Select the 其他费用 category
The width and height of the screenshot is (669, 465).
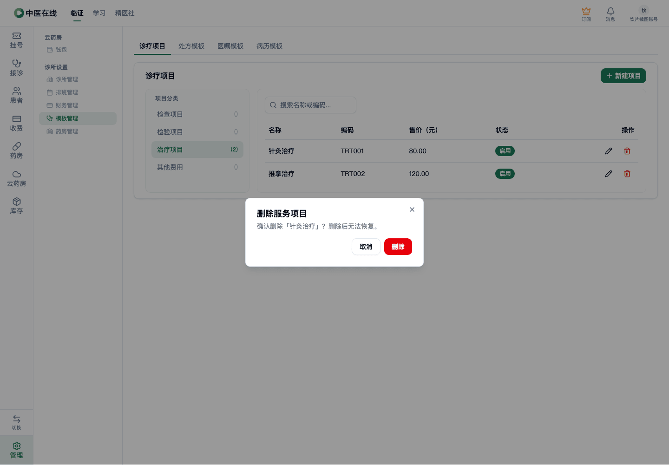pyautogui.click(x=197, y=167)
